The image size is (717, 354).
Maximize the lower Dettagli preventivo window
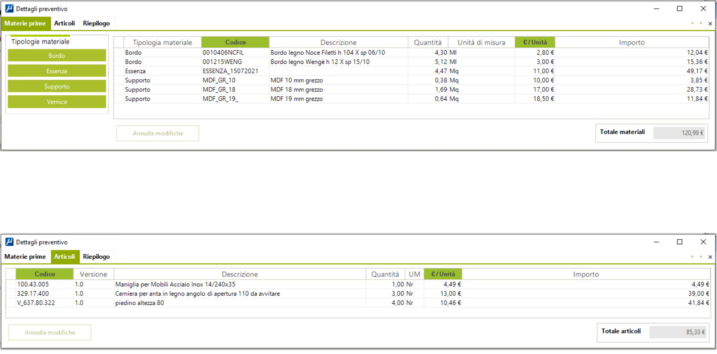pyautogui.click(x=680, y=242)
